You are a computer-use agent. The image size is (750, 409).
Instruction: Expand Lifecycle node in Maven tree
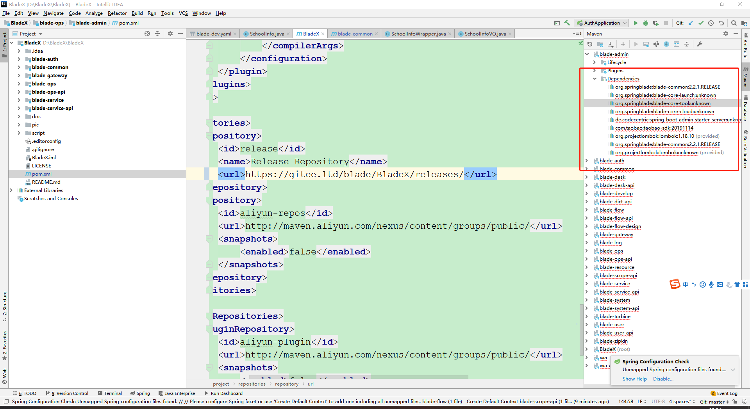[595, 62]
